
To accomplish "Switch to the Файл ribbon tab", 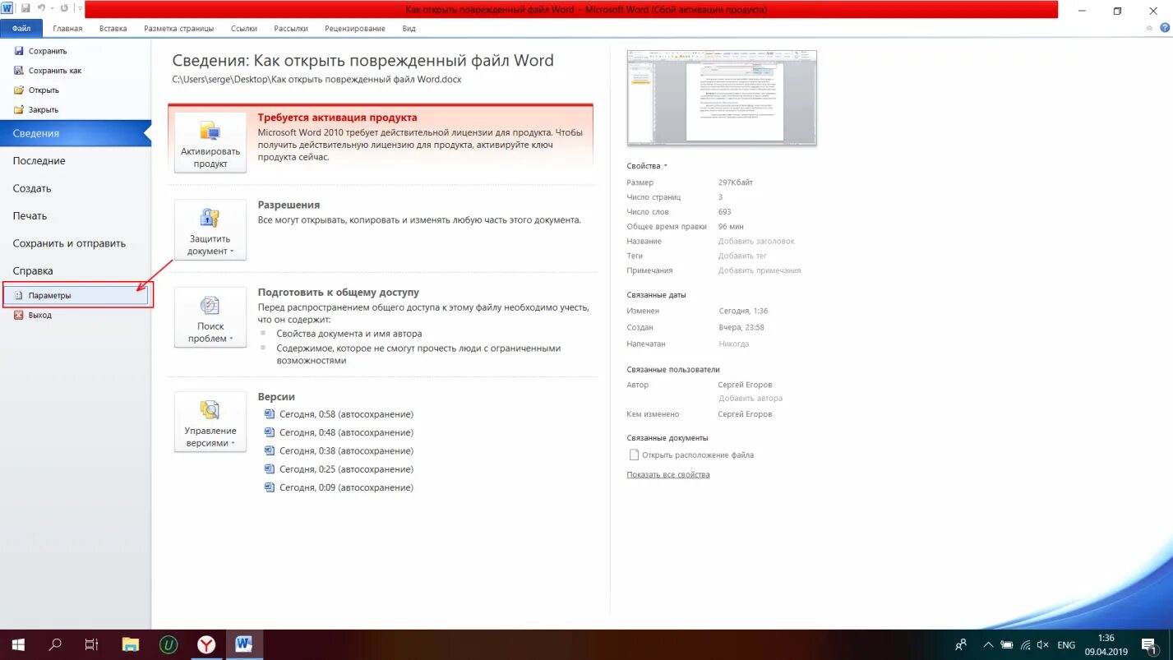I will 21,28.
